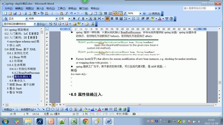Open Chrome from the taskbar
The height and width of the screenshot is (125, 223).
(x=85, y=122)
